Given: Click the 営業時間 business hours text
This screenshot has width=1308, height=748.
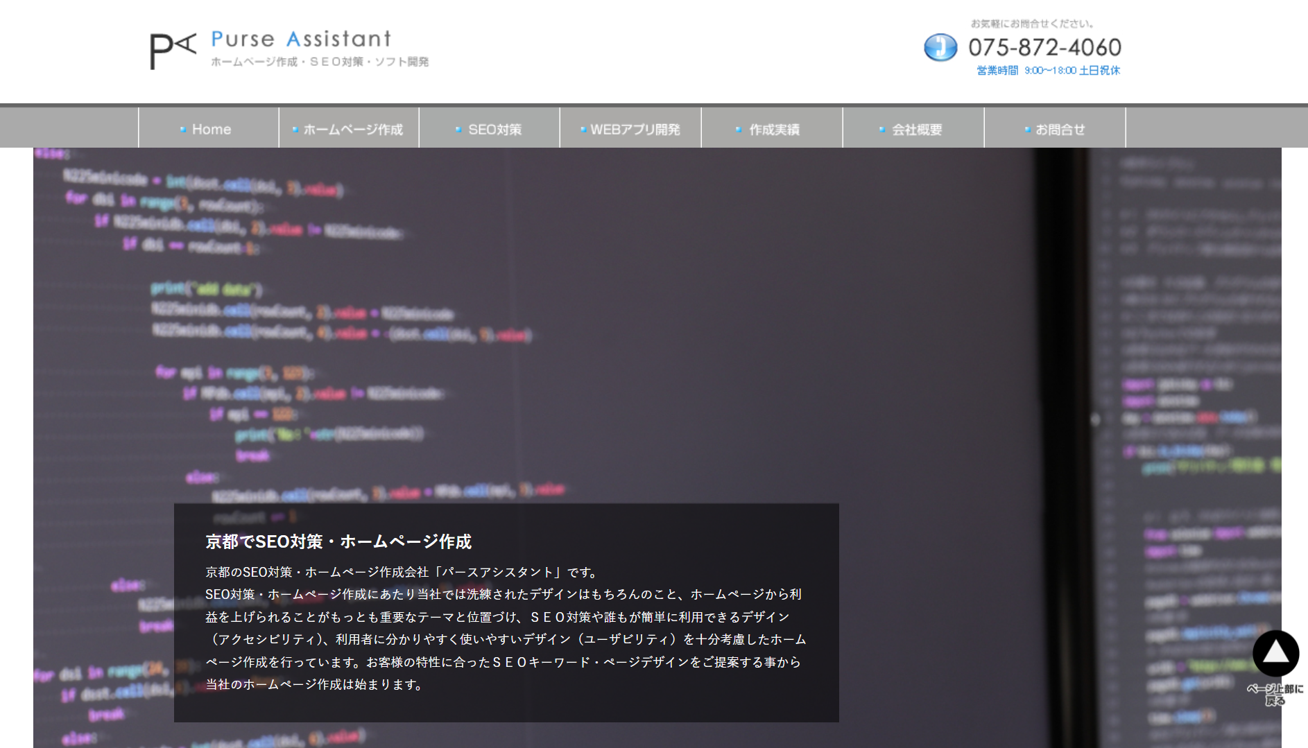Looking at the screenshot, I should [x=1048, y=71].
